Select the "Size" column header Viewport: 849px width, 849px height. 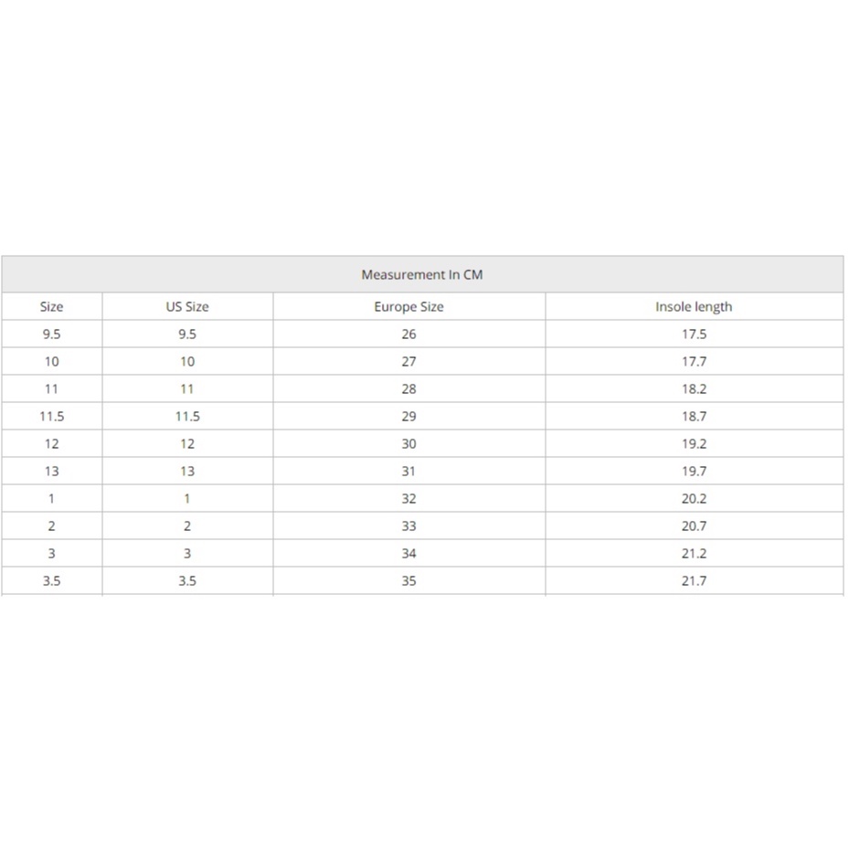[x=52, y=307]
